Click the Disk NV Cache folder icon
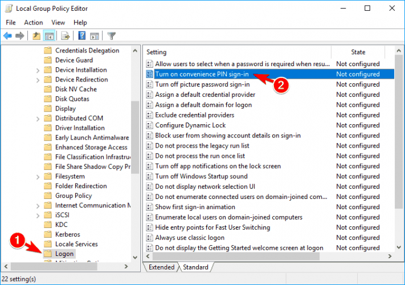 48,89
